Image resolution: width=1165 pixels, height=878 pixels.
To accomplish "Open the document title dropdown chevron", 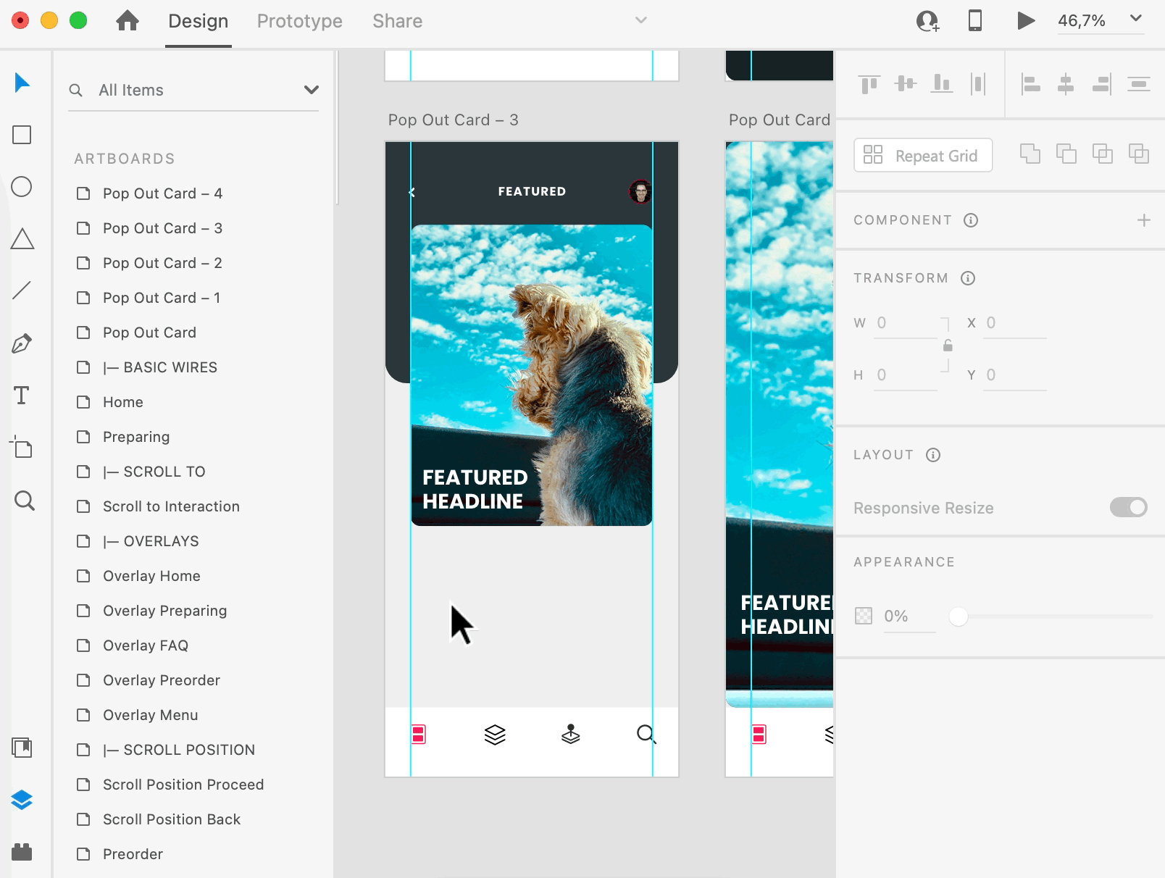I will [641, 20].
